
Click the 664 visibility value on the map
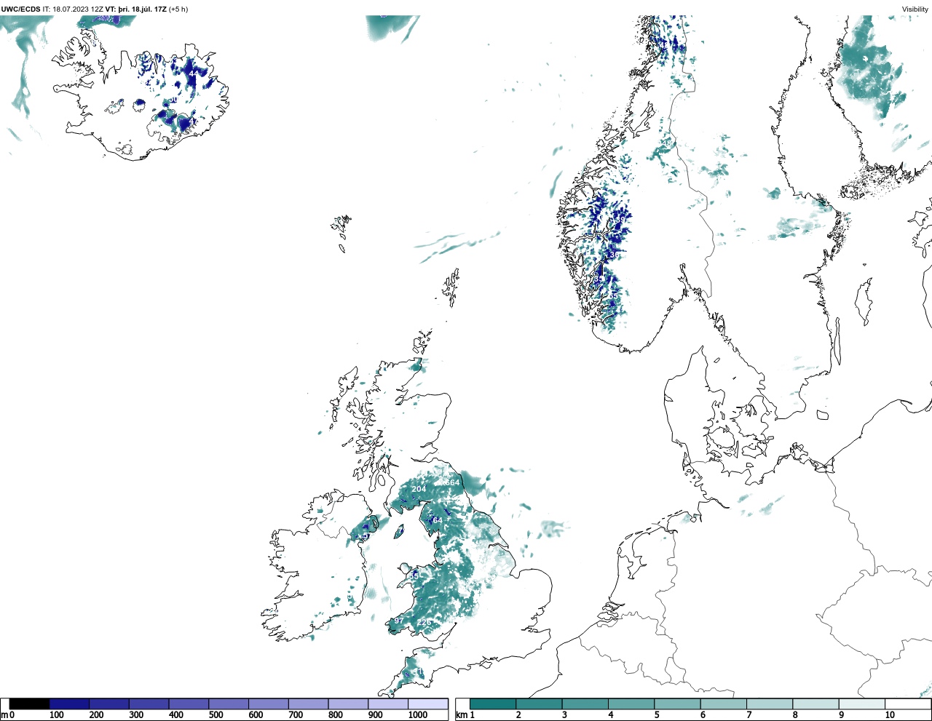(453, 482)
